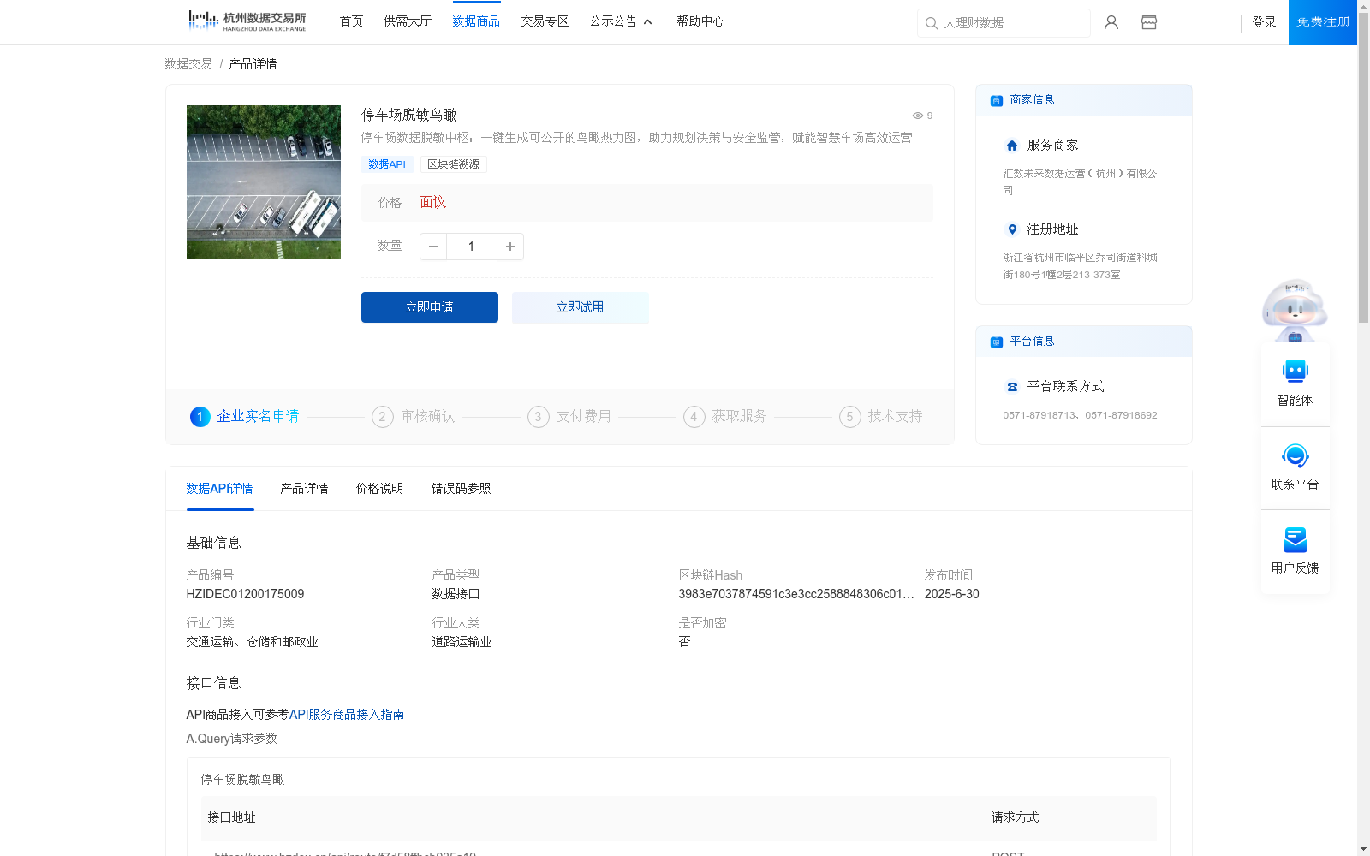1370x856 pixels.
Task: Click the 立即申请 button
Action: [430, 307]
